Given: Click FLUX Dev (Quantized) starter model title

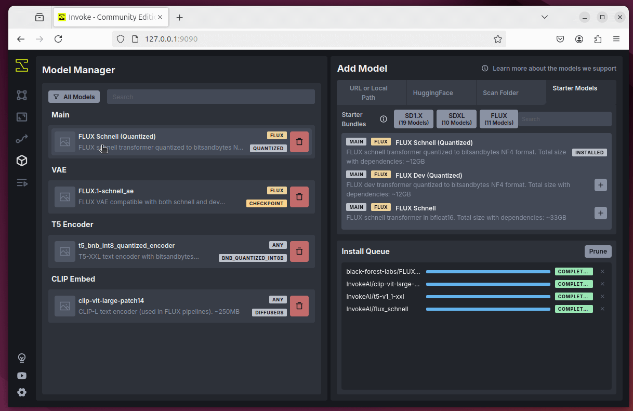Looking at the screenshot, I should click(x=429, y=176).
